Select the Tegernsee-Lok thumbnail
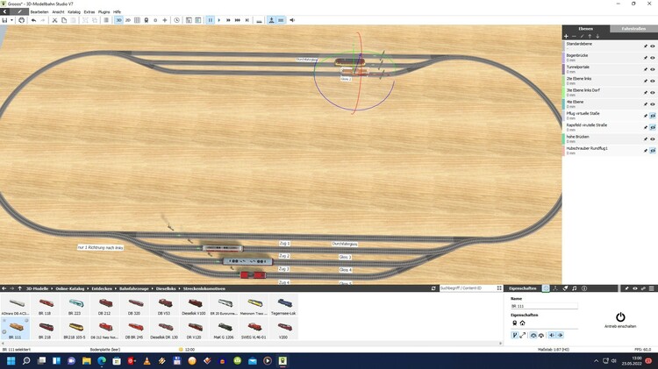 click(283, 305)
